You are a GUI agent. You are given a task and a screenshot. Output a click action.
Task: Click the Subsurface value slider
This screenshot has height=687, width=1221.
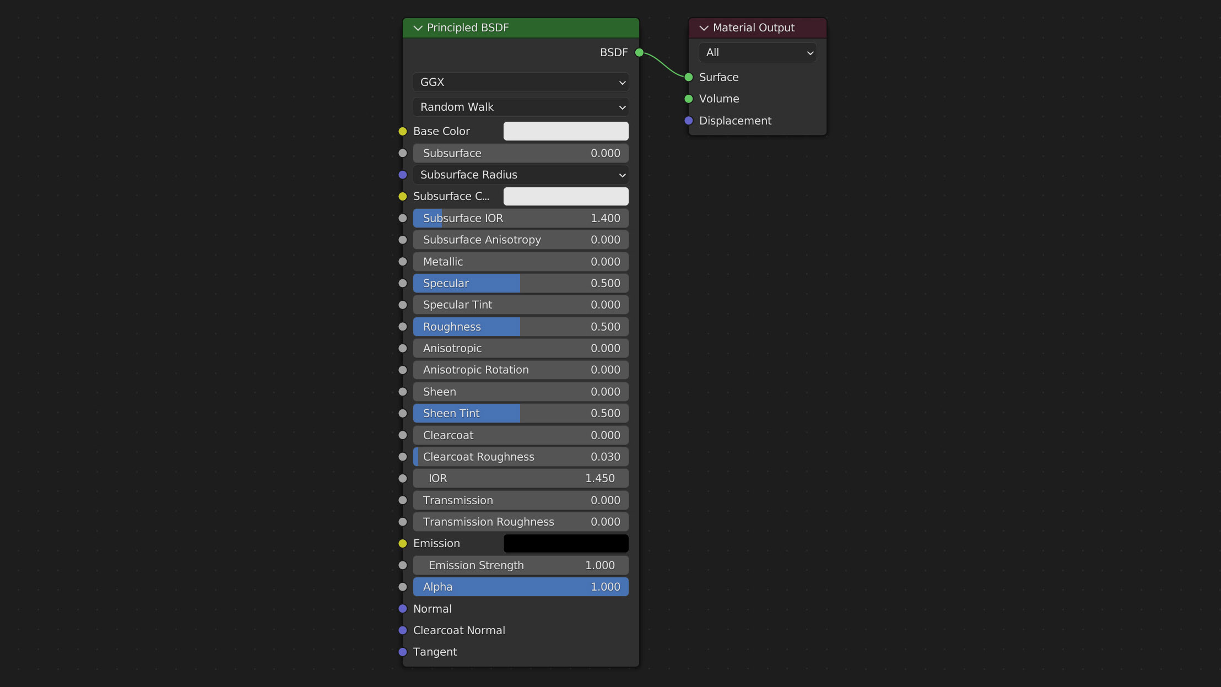point(521,153)
